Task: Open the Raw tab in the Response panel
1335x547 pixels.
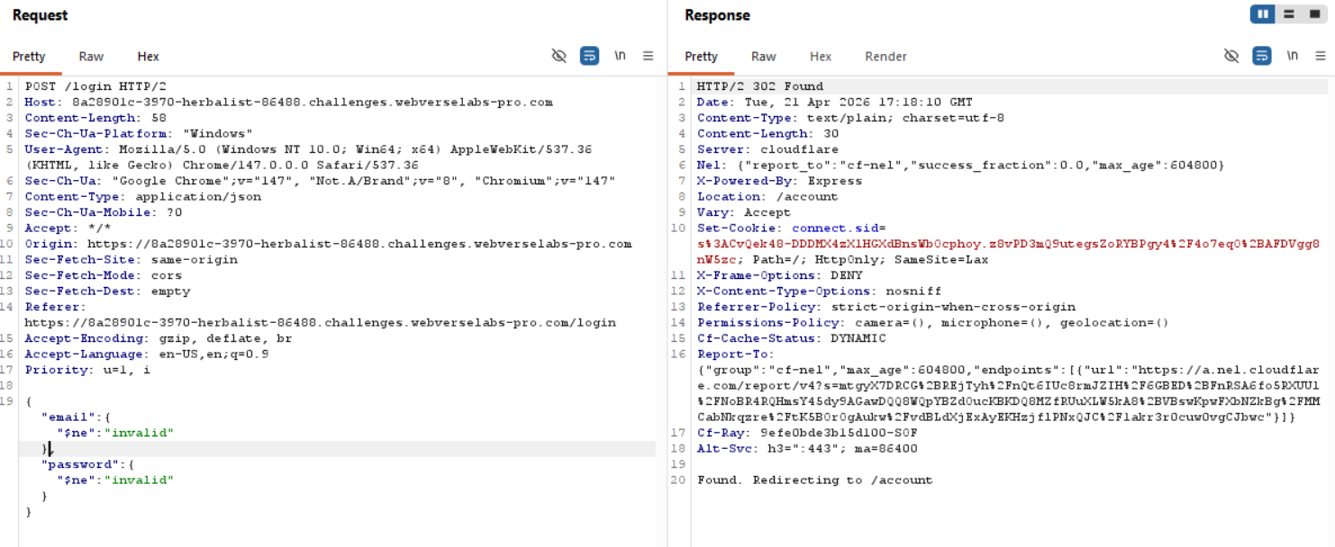Action: pos(763,57)
